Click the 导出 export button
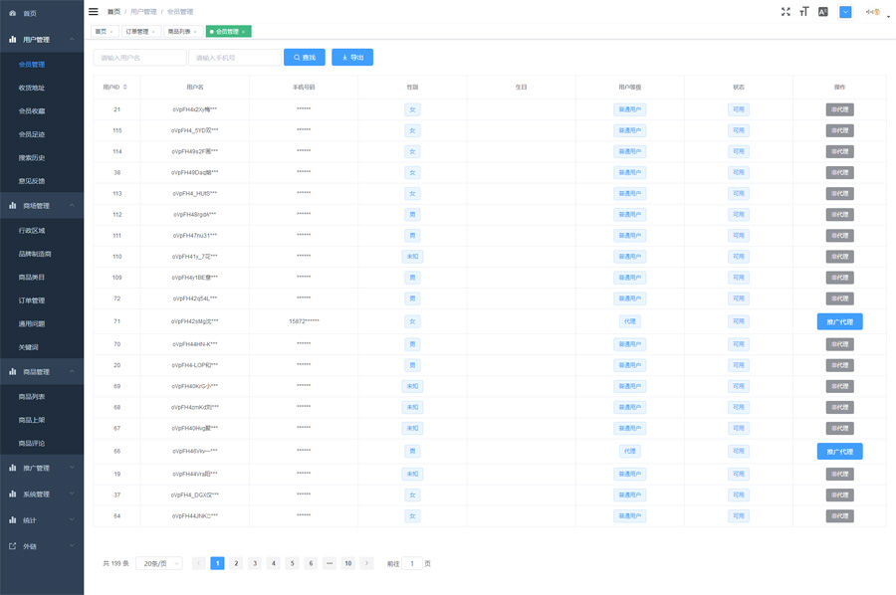 tap(352, 58)
